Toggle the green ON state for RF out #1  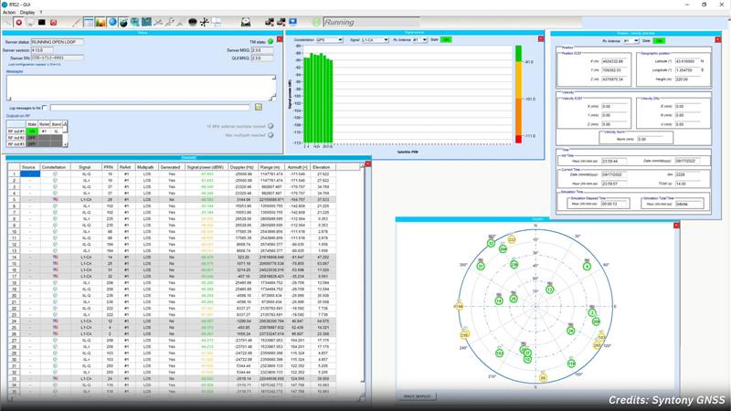32,131
